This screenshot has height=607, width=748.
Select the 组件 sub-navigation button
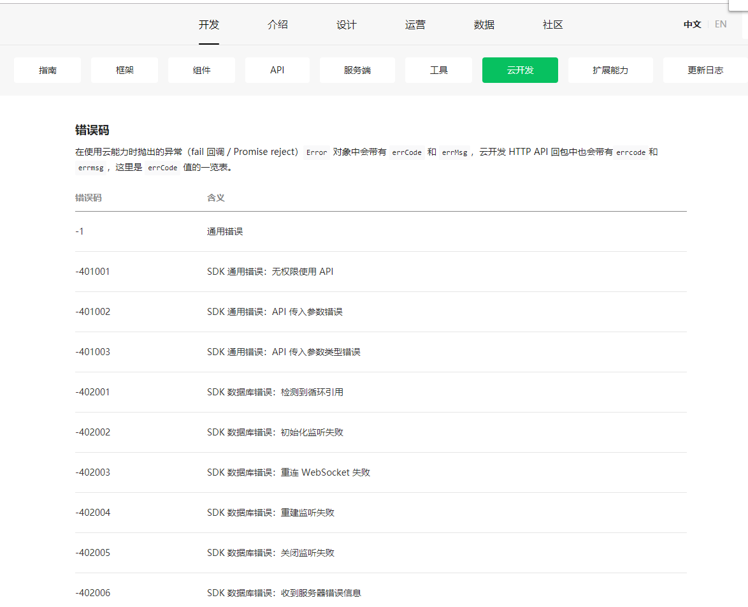(201, 70)
